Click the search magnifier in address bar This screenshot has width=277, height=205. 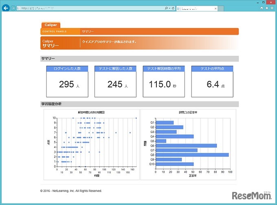[167, 8]
